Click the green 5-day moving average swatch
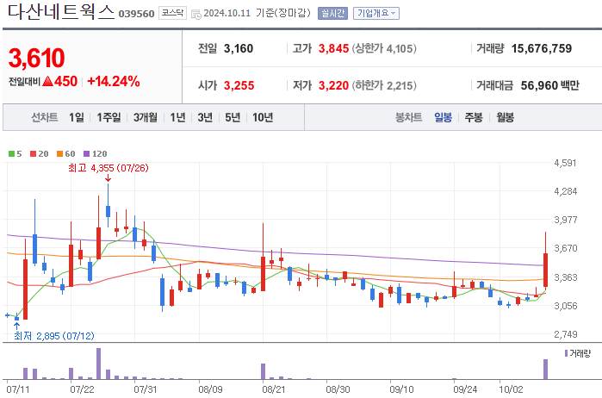 click(x=11, y=154)
